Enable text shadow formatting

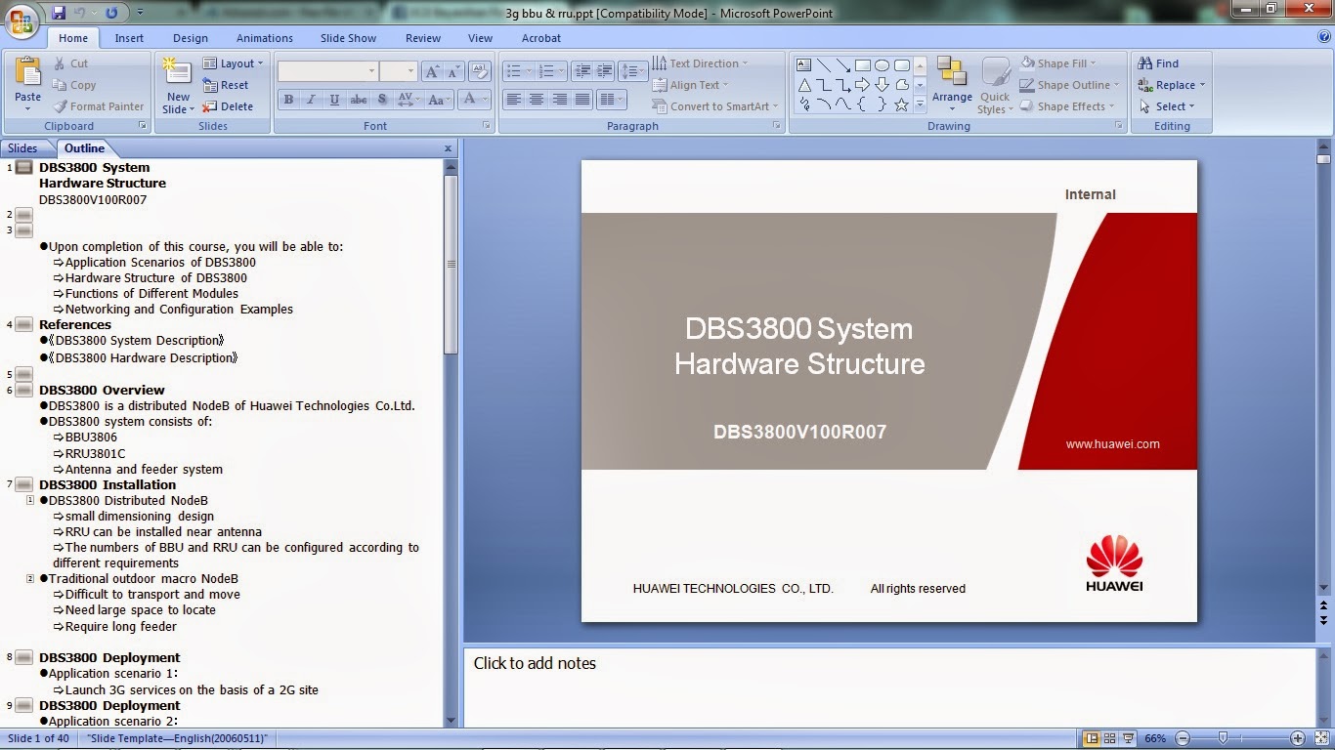click(382, 99)
